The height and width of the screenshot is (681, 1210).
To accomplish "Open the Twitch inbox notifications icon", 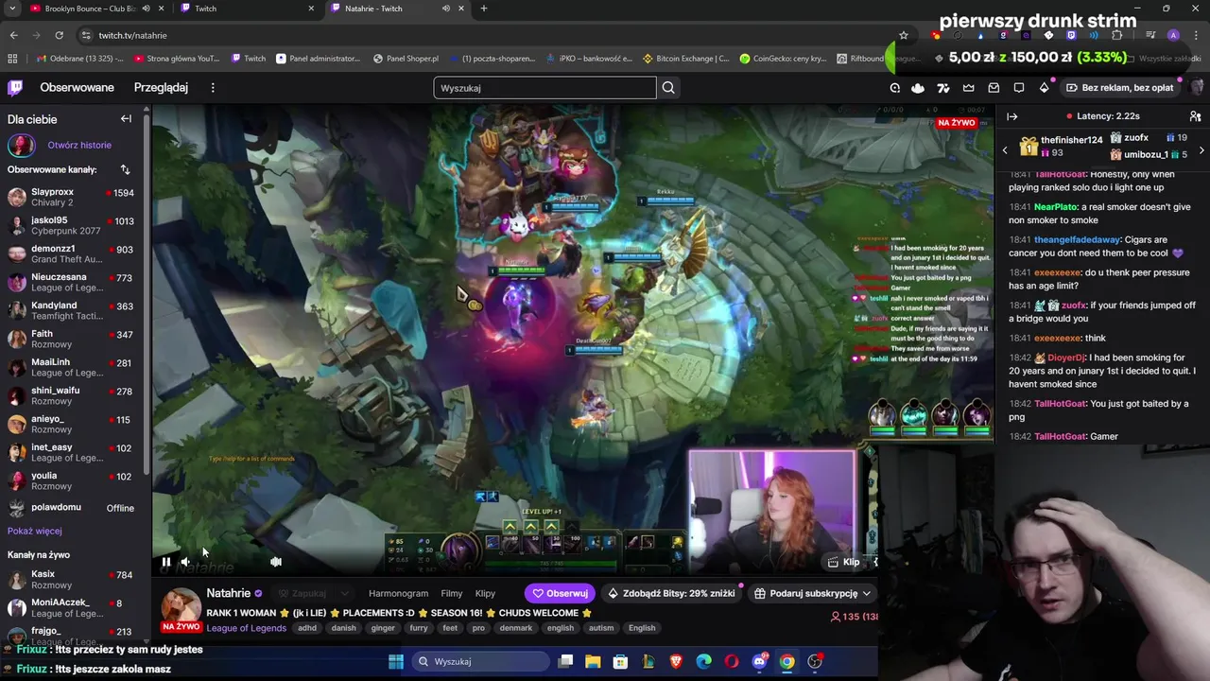I will click(x=994, y=88).
